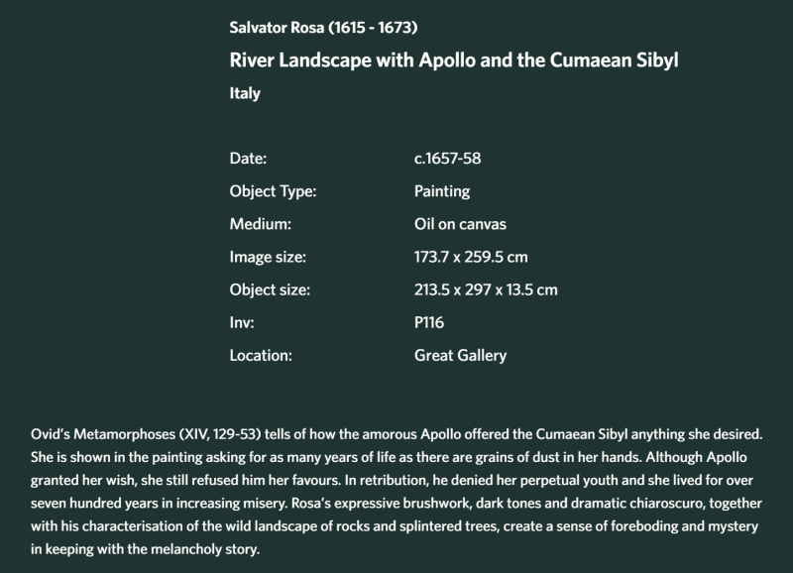The width and height of the screenshot is (793, 573).
Task: Click the Image size label
Action: [268, 257]
